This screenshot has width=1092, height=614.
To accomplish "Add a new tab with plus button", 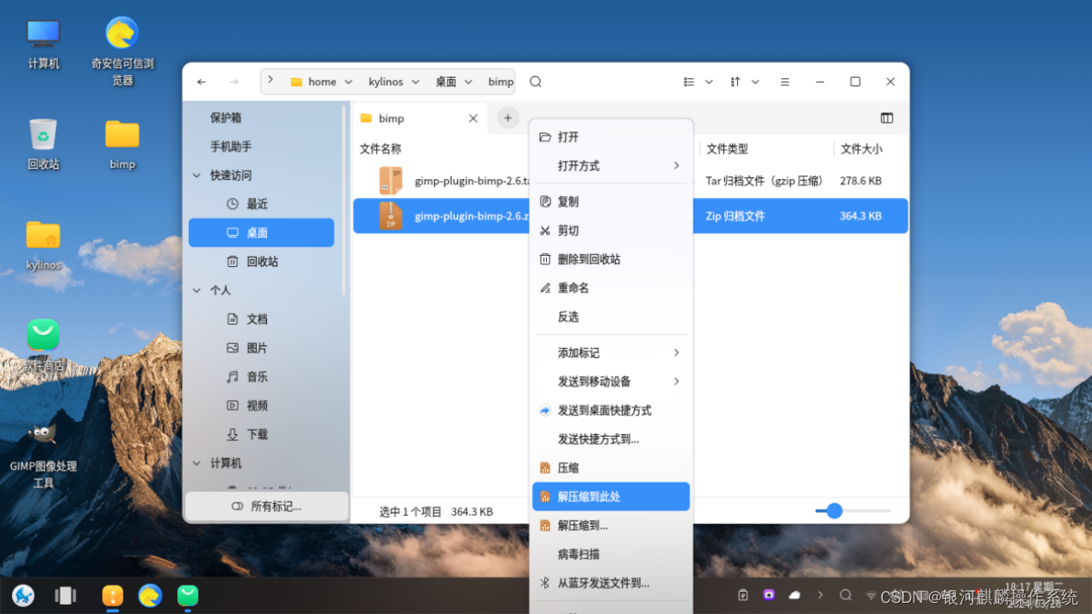I will 508,118.
